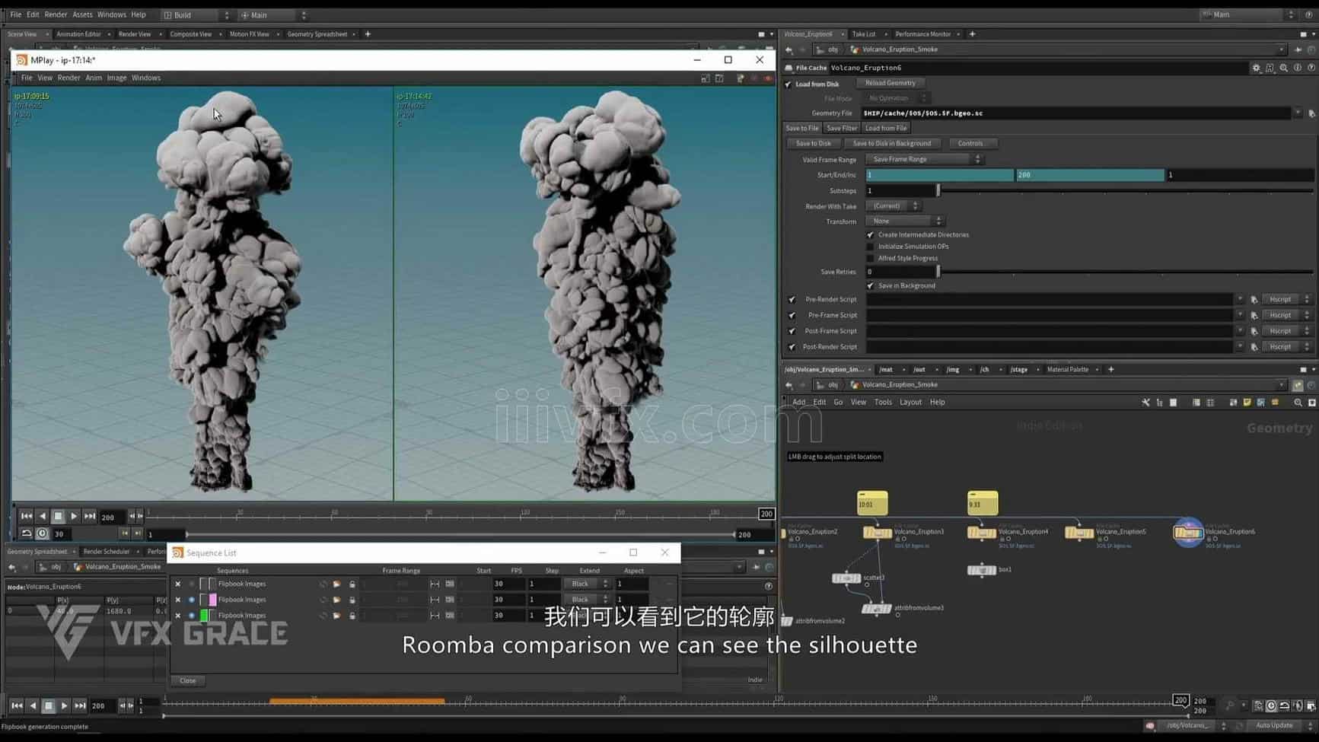1319x742 pixels.
Task: Open Valid Frame Range dropdown
Action: tap(925, 159)
